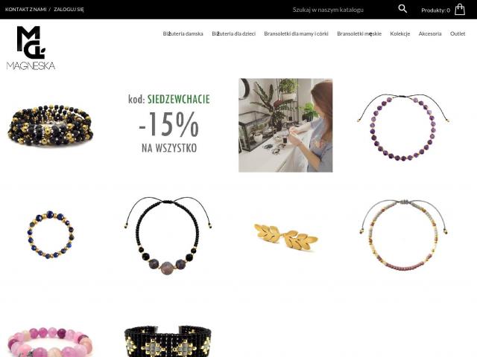Select the purple amethyst bead bracelet
The width and height of the screenshot is (477, 357).
403,126
